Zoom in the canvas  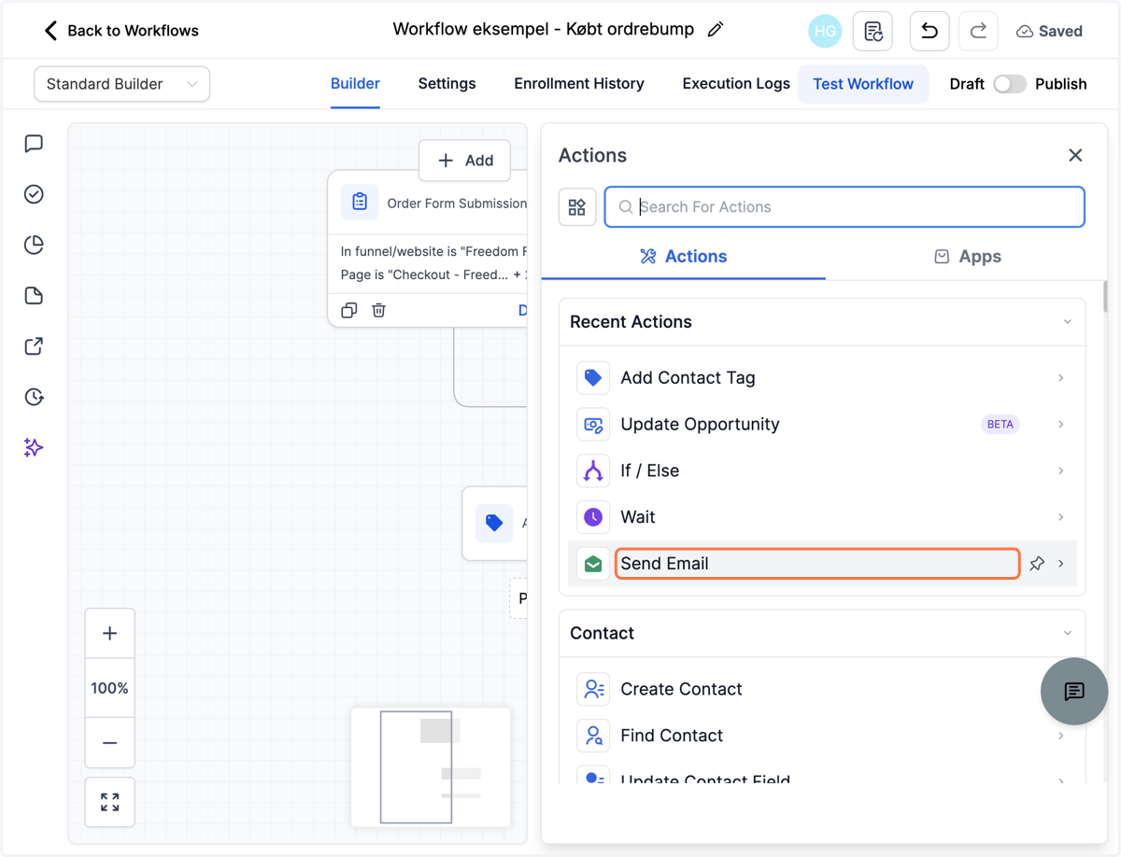point(110,634)
